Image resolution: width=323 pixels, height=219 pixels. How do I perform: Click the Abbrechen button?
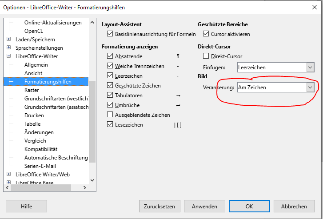pyautogui.click(x=294, y=206)
